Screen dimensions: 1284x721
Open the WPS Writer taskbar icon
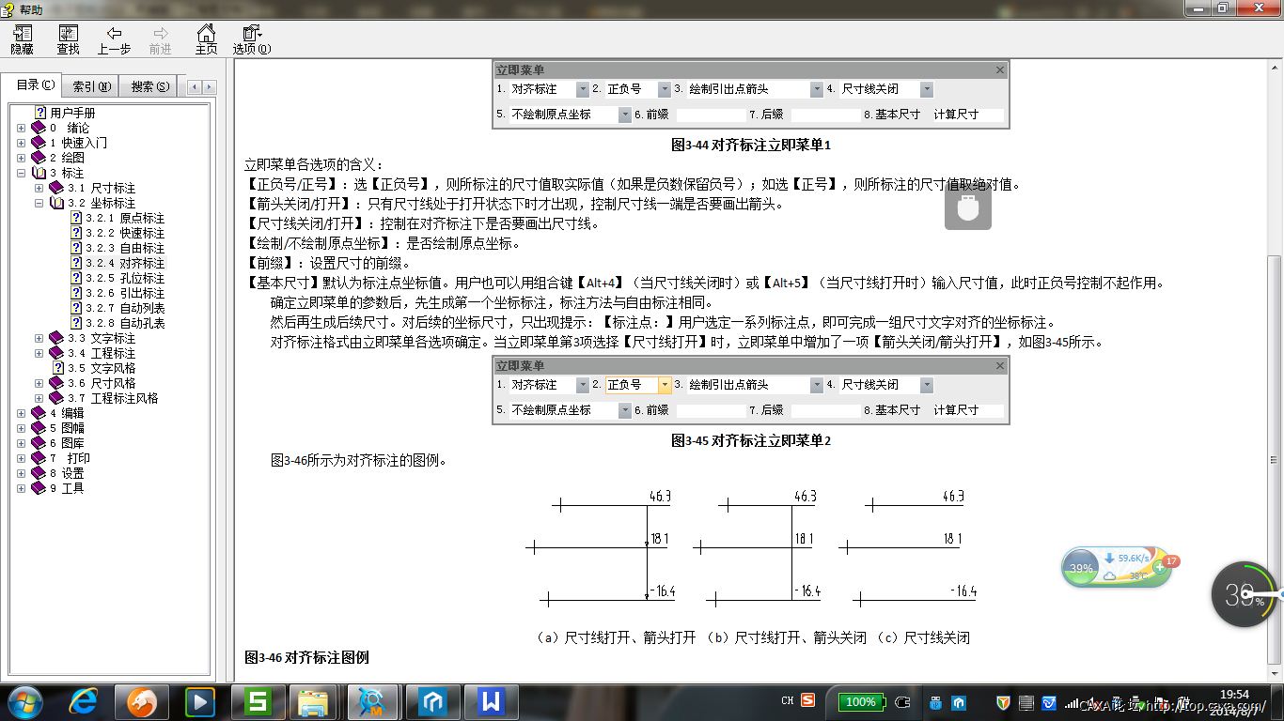tap(491, 701)
